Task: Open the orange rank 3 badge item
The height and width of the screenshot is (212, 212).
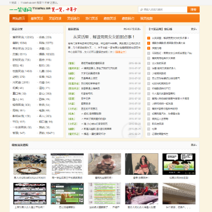Action: coord(148,48)
